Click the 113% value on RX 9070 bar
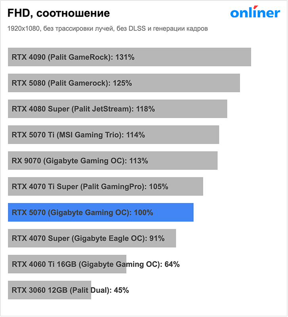 138,161
